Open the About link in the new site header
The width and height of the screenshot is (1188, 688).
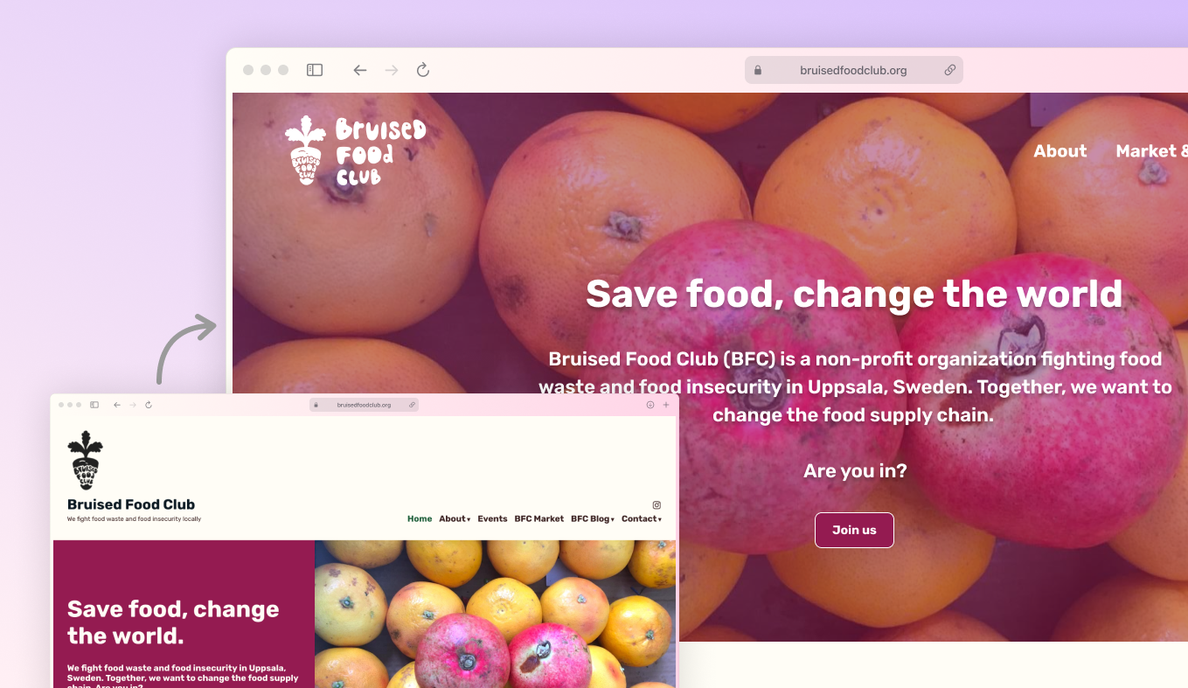pos(1060,151)
